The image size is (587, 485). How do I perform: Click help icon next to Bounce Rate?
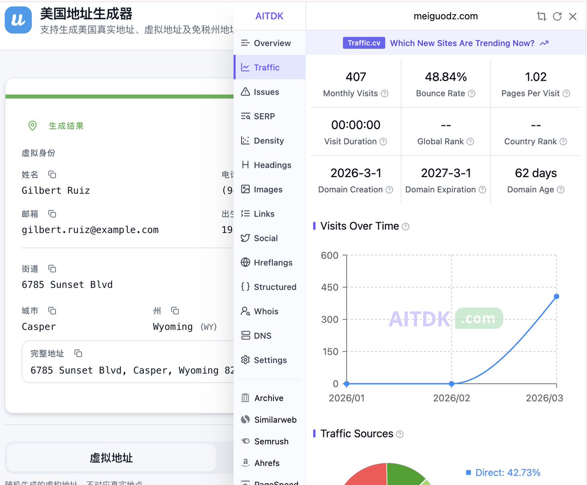[x=472, y=93]
